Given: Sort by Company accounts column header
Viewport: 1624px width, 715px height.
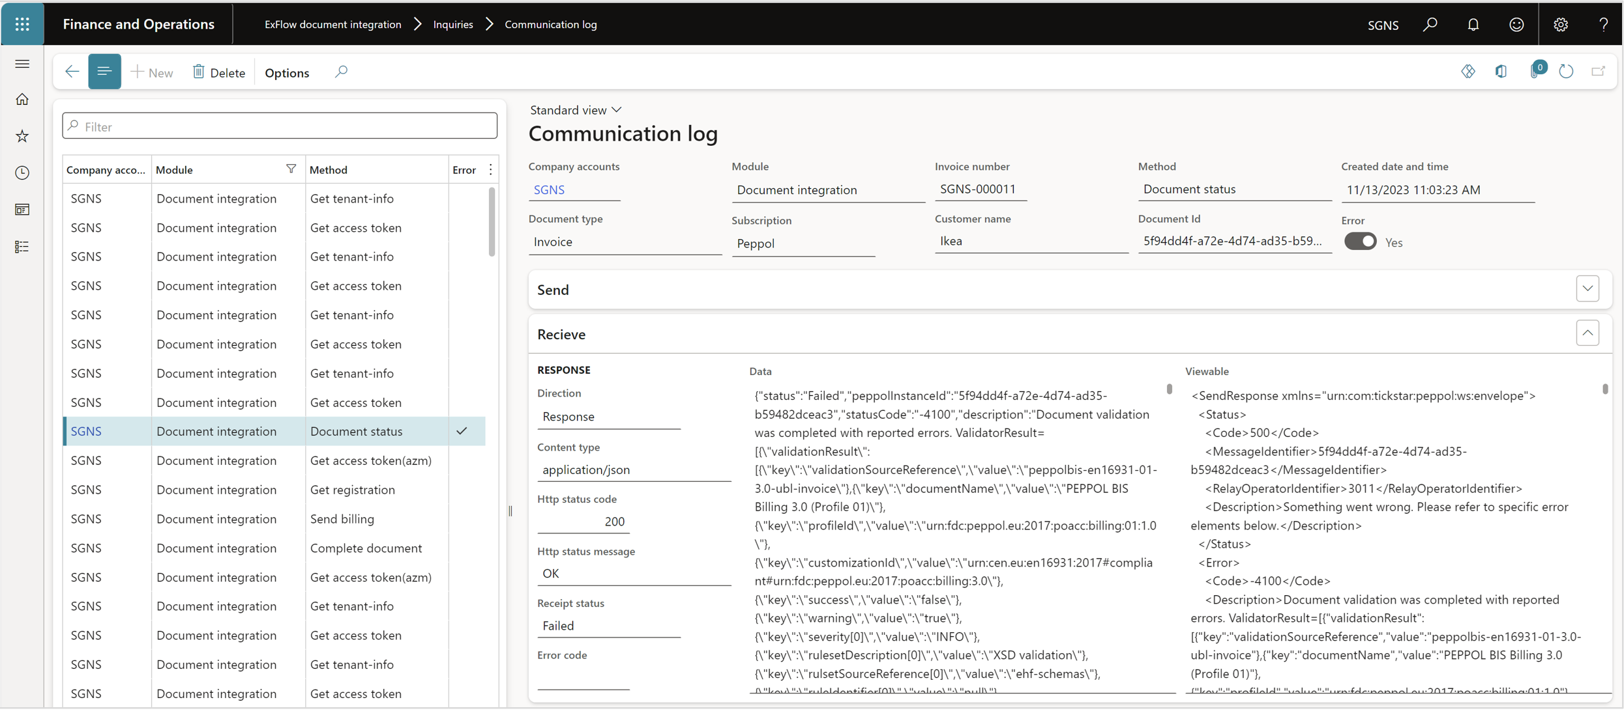Looking at the screenshot, I should point(106,170).
